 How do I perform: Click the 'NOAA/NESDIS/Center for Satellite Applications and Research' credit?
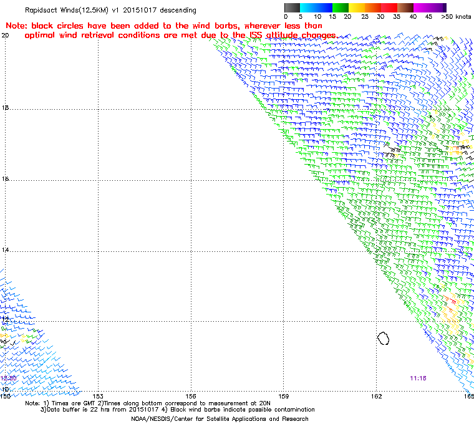pos(220,419)
